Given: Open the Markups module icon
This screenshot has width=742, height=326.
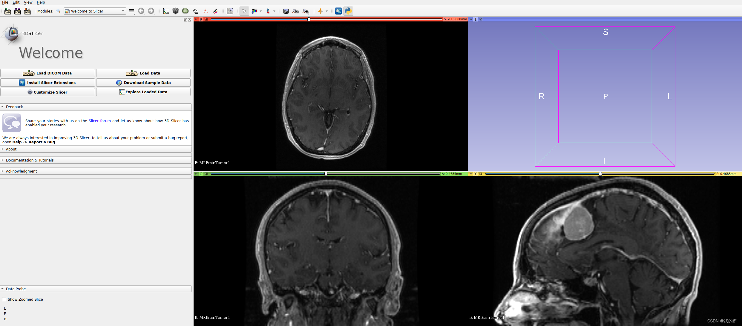Looking at the screenshot, I should [x=205, y=11].
